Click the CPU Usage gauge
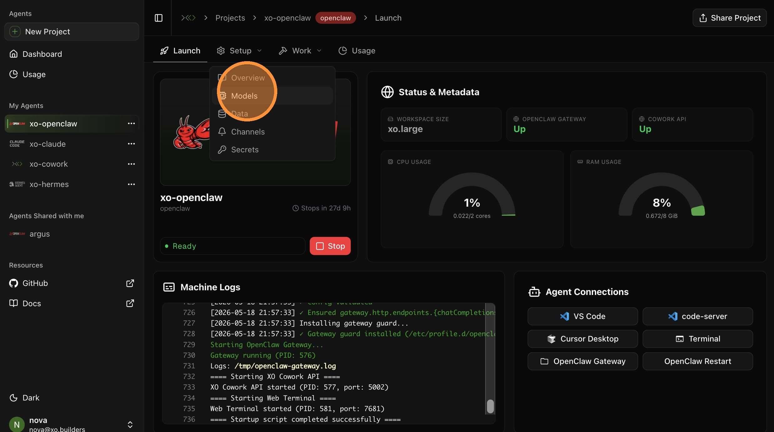774x432 pixels. click(472, 194)
